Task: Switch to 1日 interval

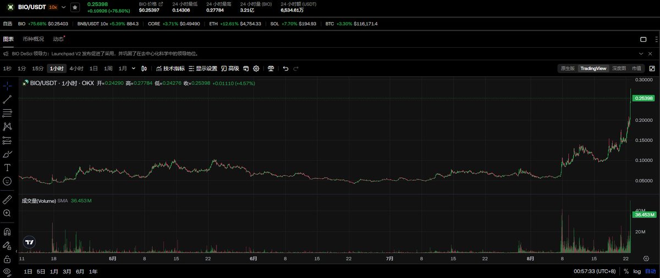Action: point(94,69)
